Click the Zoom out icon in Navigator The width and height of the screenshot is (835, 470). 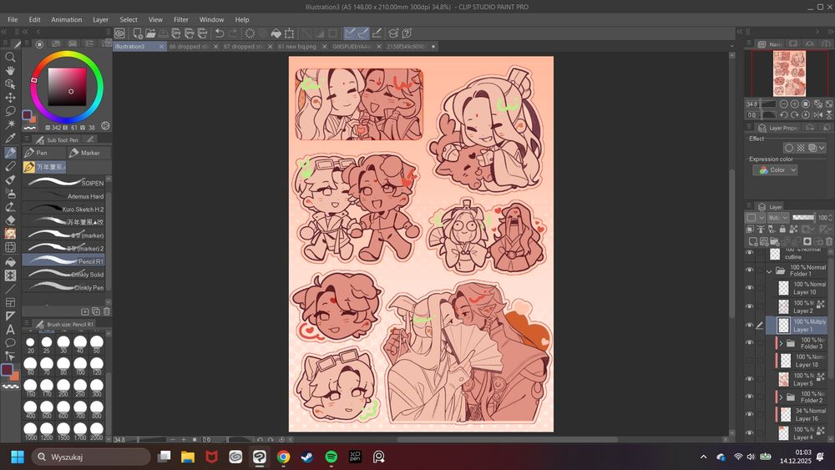click(784, 104)
